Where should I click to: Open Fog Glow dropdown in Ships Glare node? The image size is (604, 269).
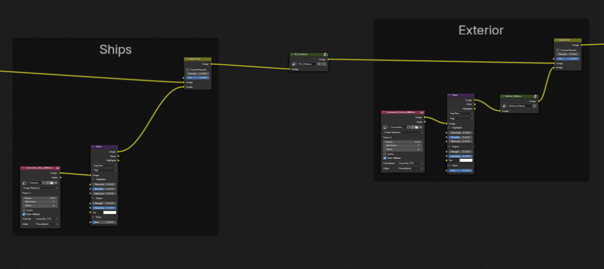click(x=104, y=166)
